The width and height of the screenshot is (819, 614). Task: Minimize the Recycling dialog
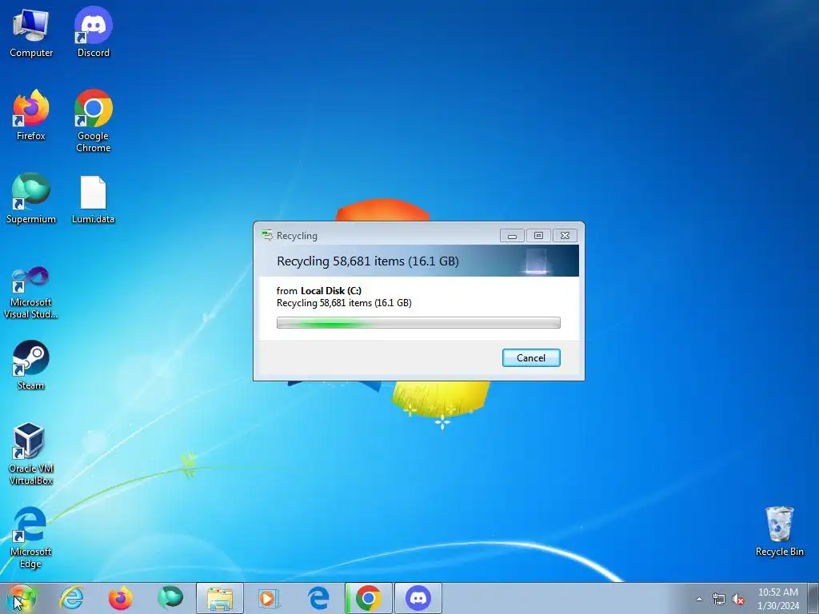click(512, 236)
